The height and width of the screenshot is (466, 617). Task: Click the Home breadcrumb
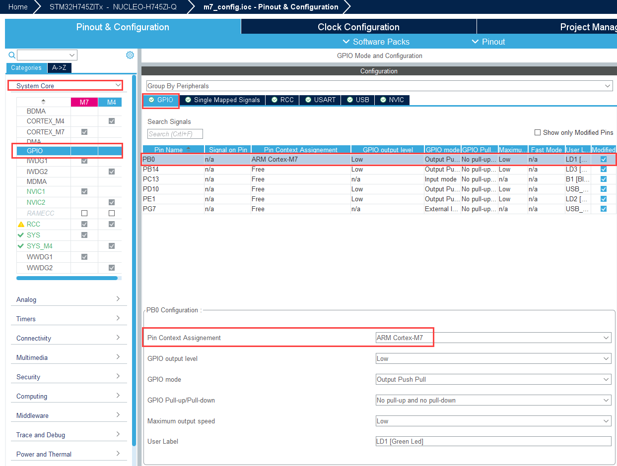[18, 7]
